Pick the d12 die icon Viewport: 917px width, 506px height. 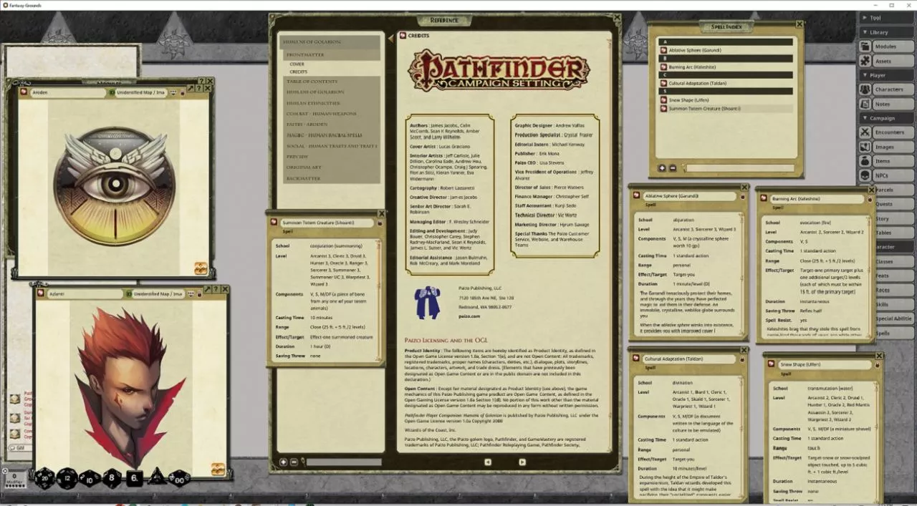click(x=67, y=478)
